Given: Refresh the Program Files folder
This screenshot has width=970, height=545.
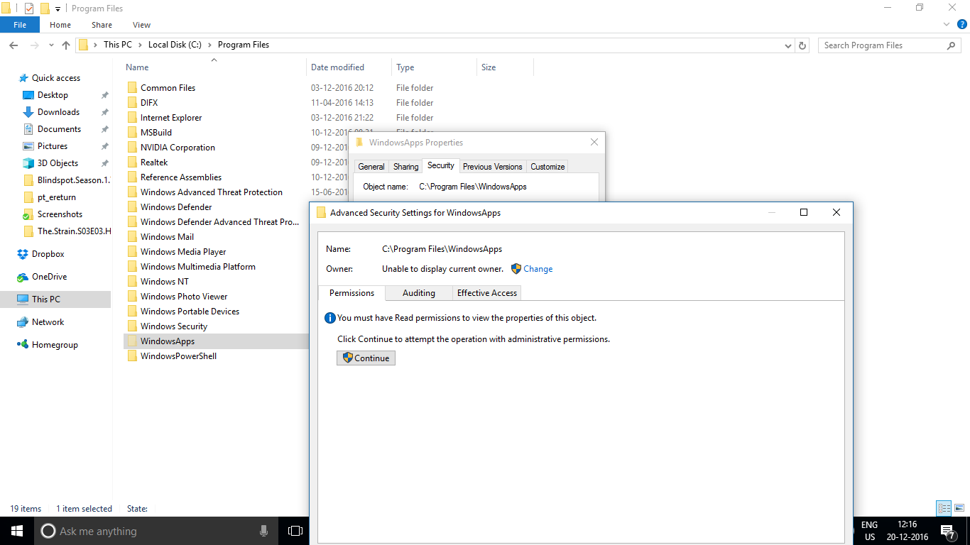Looking at the screenshot, I should click(x=802, y=45).
